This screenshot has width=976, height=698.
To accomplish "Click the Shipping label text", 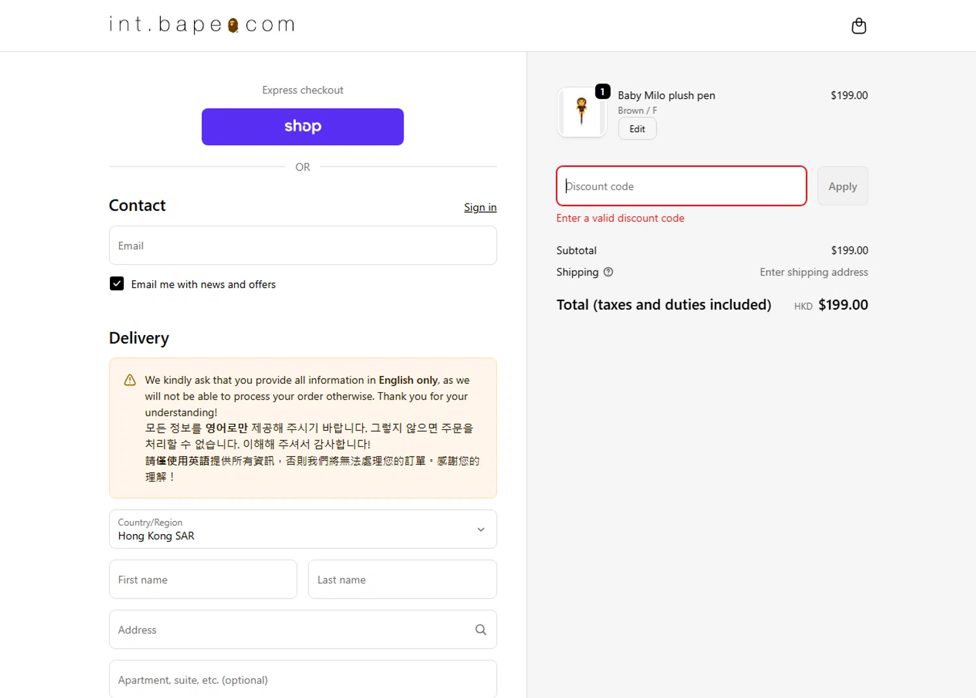I will click(577, 272).
